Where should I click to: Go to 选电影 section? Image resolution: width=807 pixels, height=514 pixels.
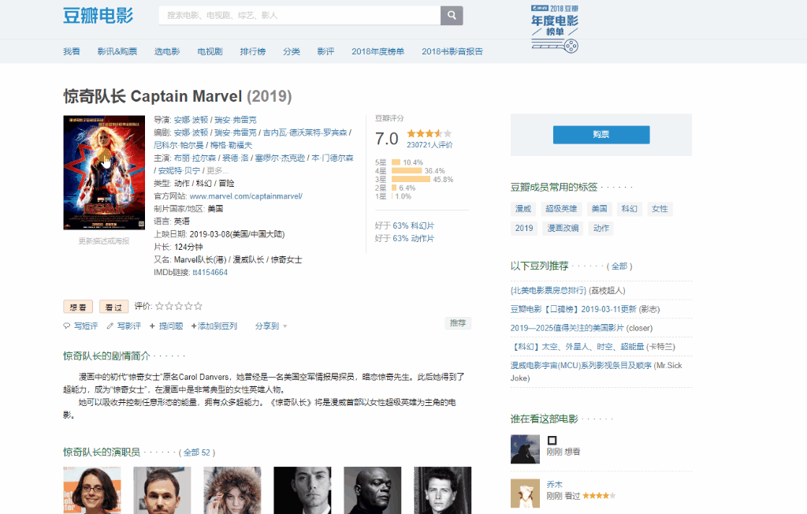pyautogui.click(x=167, y=51)
